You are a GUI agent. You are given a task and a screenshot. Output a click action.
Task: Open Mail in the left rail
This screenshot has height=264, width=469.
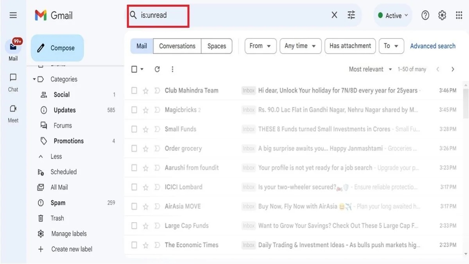13,50
